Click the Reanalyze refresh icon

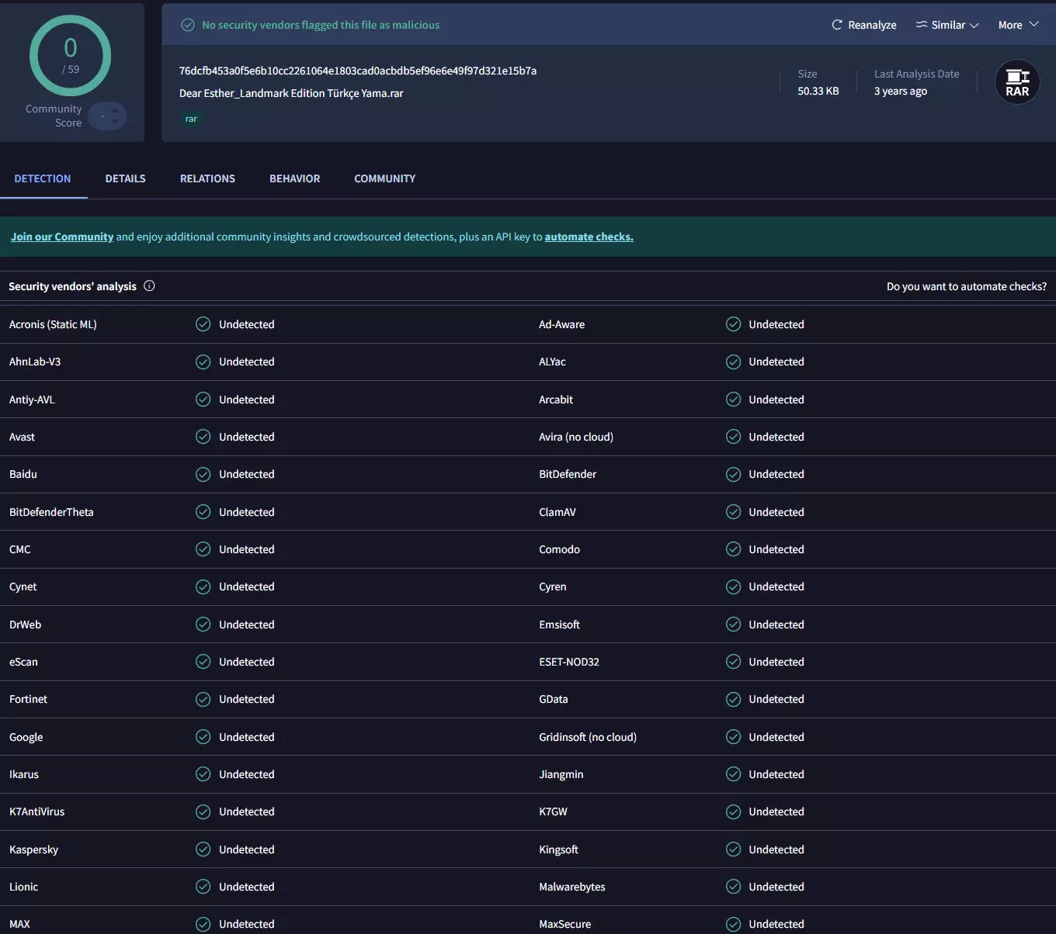pos(837,25)
